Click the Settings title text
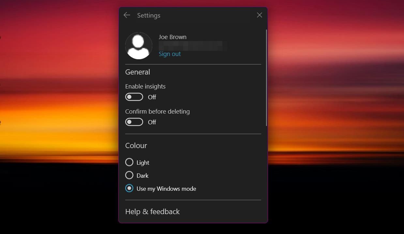 [x=148, y=15]
